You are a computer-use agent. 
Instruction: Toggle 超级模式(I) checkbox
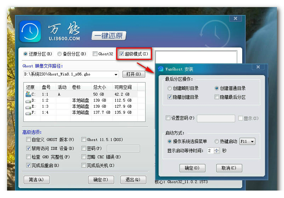point(121,53)
